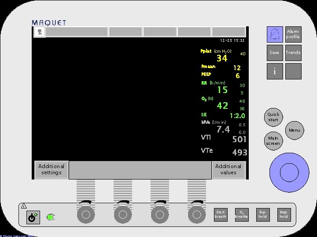Click the MVe lower alarm limit 6.0
Screen dimensions: 317x237
coord(242,133)
